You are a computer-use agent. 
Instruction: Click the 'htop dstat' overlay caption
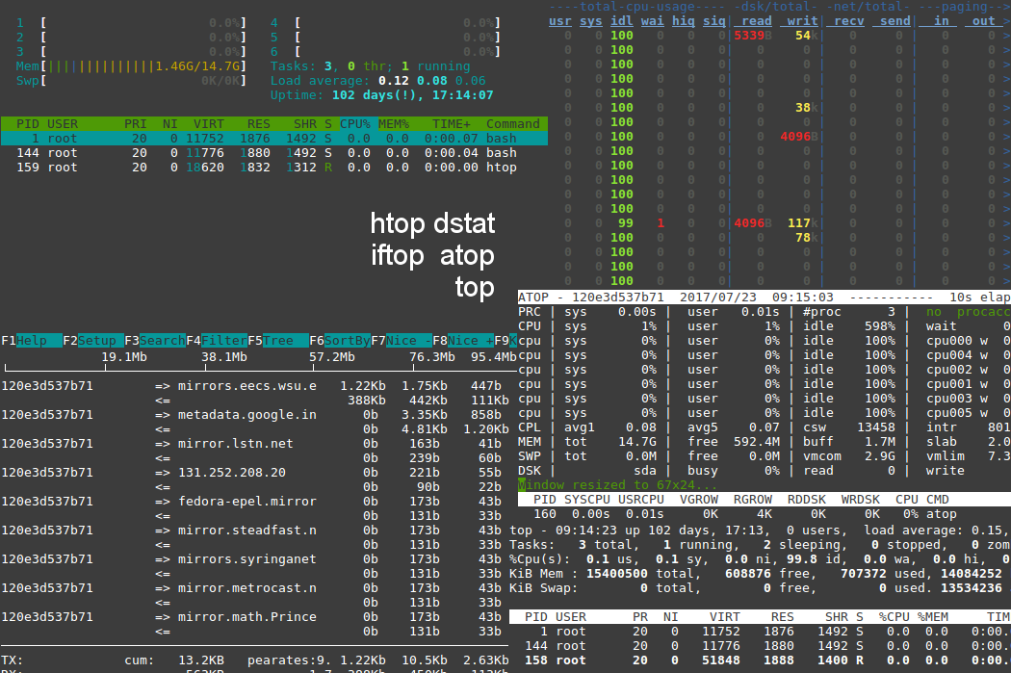432,223
